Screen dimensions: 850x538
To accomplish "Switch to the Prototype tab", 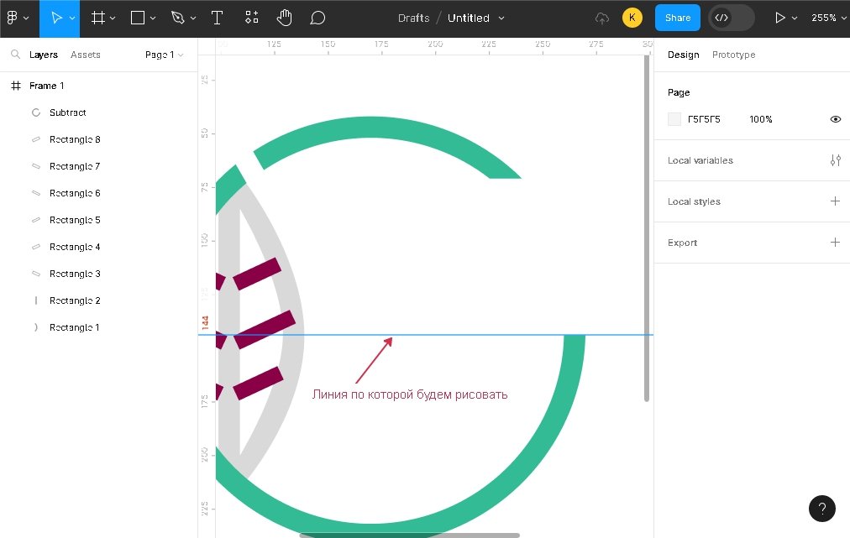I will coord(733,55).
